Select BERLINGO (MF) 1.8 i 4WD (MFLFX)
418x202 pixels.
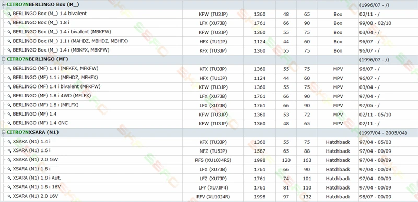(x=52, y=96)
